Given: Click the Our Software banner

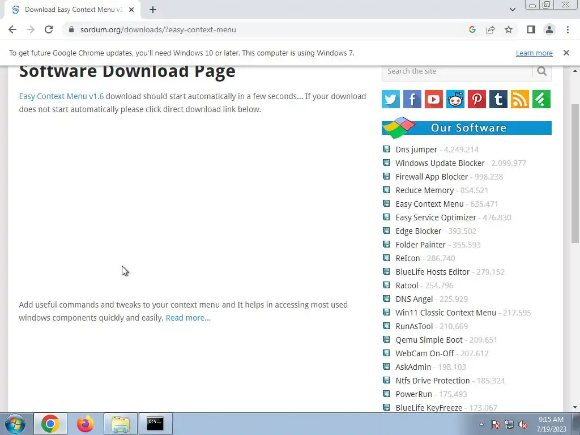Looking at the screenshot, I should [x=467, y=127].
